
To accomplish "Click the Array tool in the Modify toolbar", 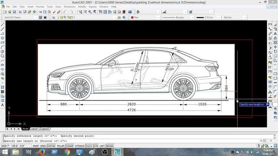I will click(x=275, y=42).
